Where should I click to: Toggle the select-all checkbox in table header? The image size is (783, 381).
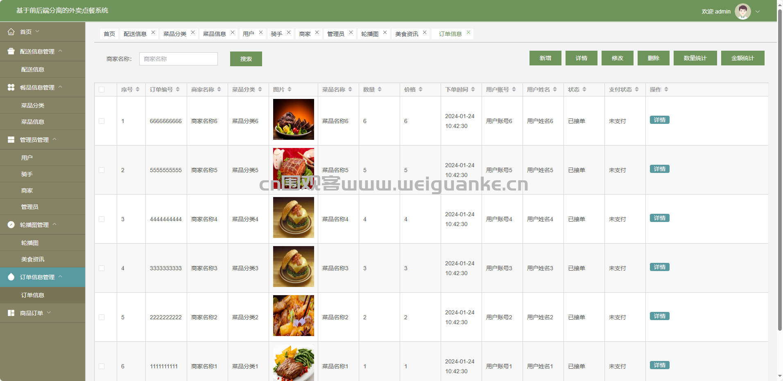coord(102,90)
